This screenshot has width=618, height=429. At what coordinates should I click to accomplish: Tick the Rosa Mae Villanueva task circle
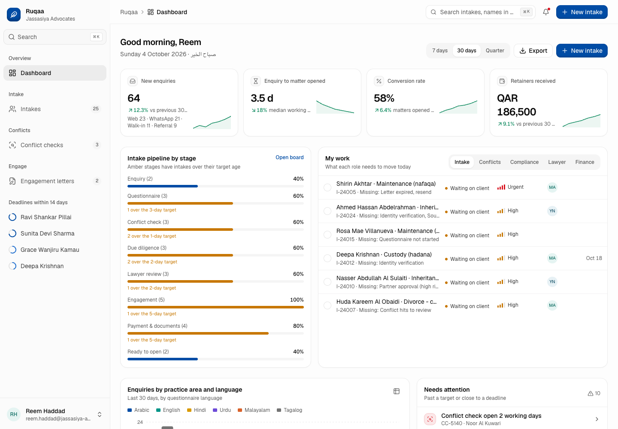coord(327,235)
